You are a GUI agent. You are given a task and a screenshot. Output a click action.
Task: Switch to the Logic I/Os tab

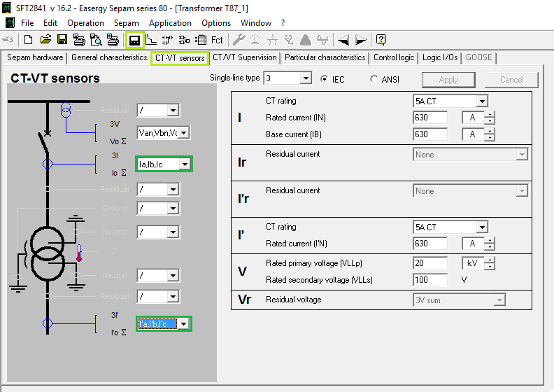440,57
